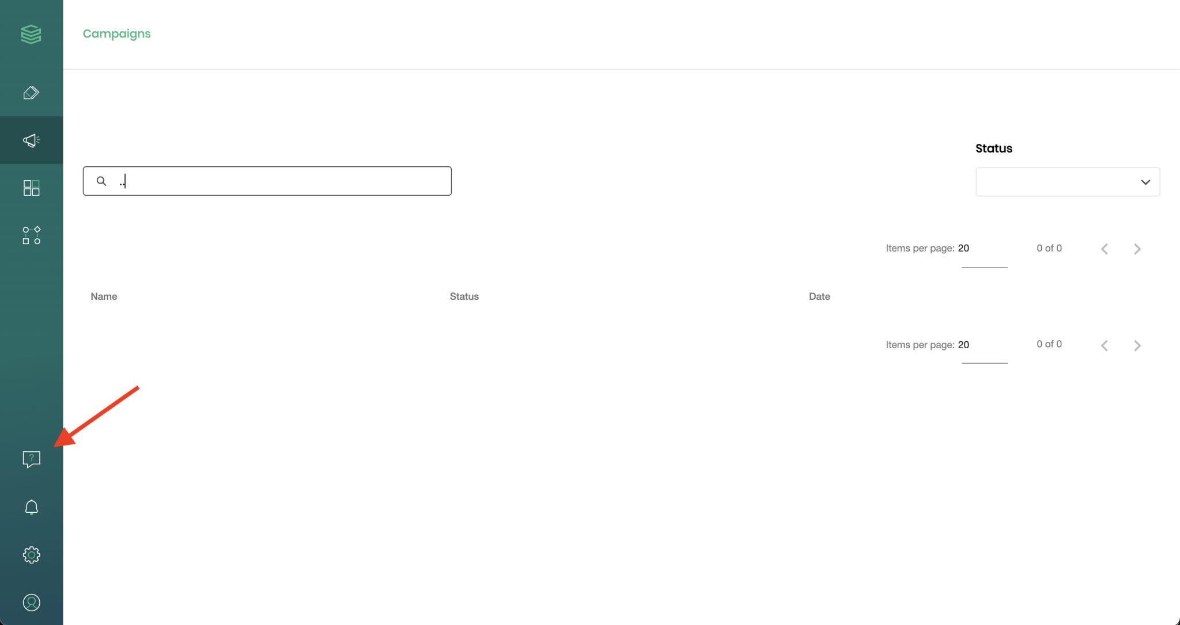
Task: Click the megaphone/announcements icon
Action: pyautogui.click(x=31, y=140)
